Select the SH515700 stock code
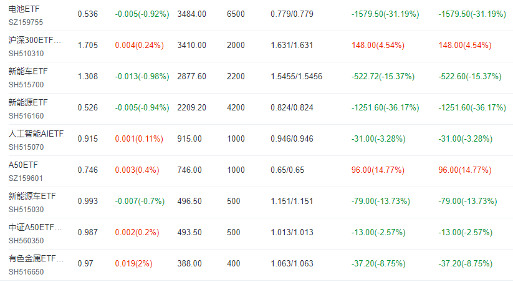The image size is (513, 282). tap(26, 84)
